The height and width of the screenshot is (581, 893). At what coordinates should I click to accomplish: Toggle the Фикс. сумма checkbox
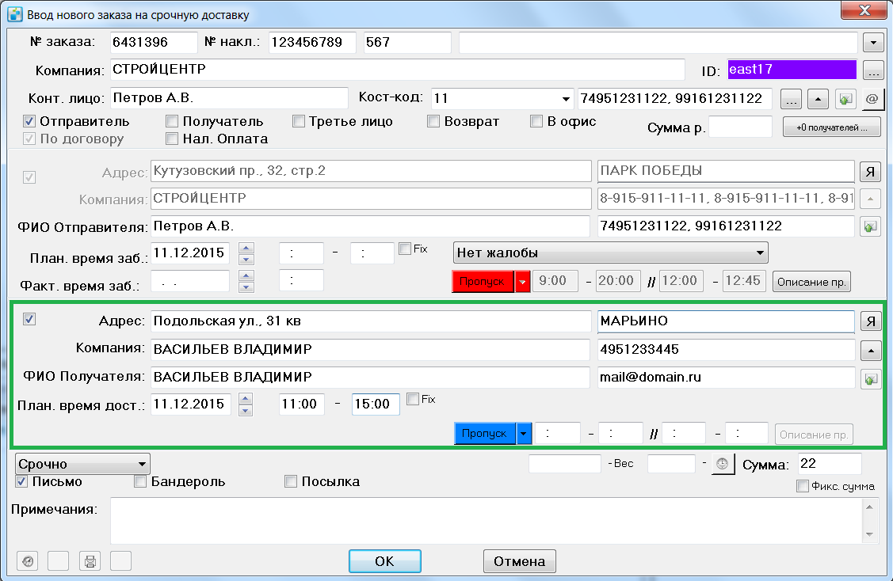click(x=803, y=486)
